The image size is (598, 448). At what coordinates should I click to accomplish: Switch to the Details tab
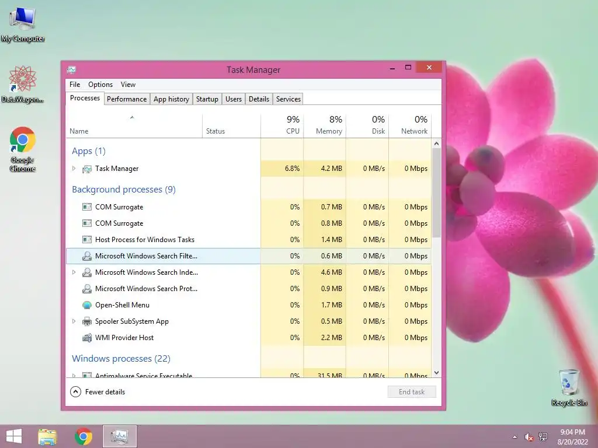(x=259, y=99)
